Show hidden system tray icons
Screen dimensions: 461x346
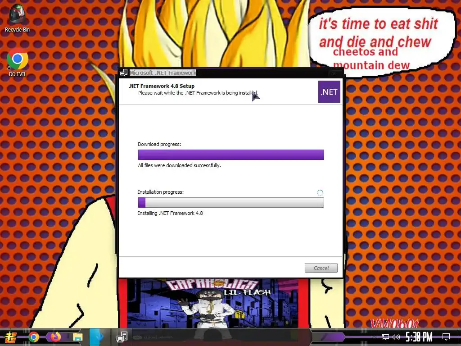pyautogui.click(x=374, y=337)
